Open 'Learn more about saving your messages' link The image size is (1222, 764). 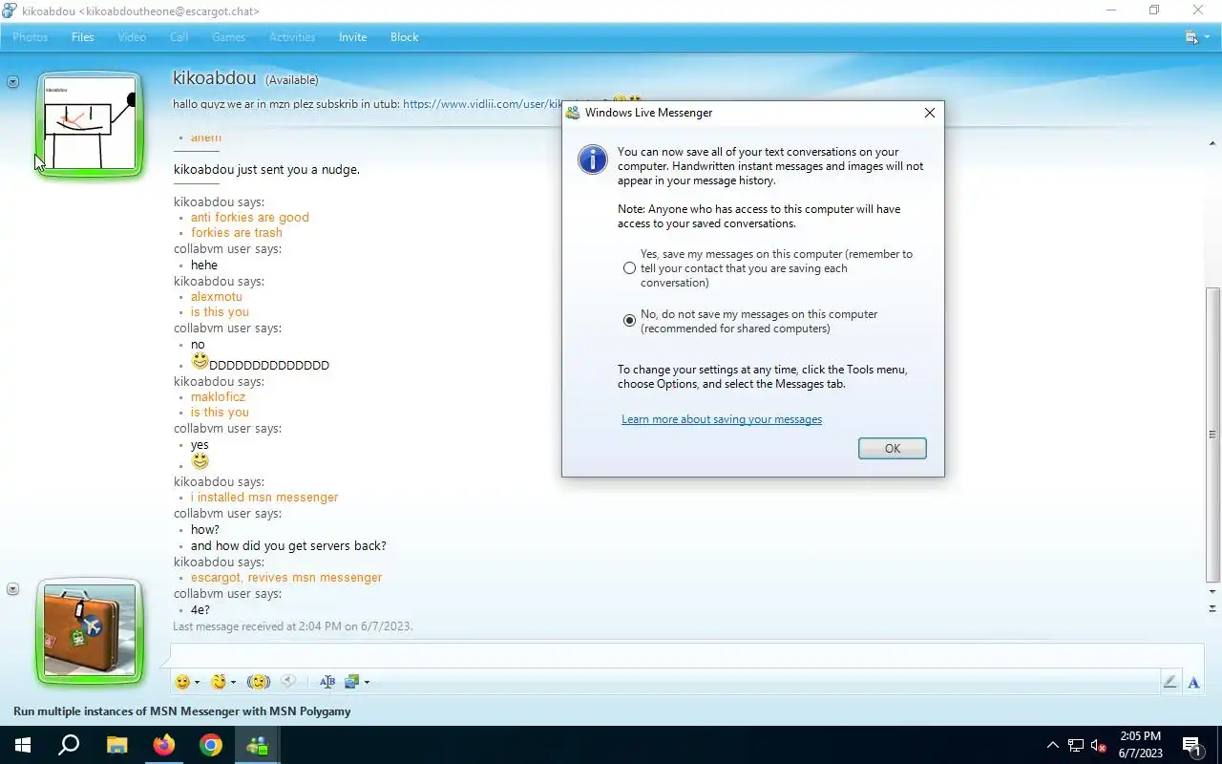[722, 419]
